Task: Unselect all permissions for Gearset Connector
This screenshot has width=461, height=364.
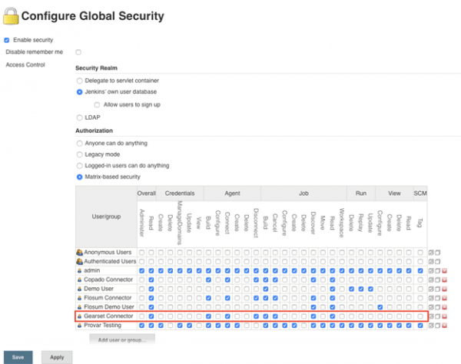Action: click(x=437, y=316)
